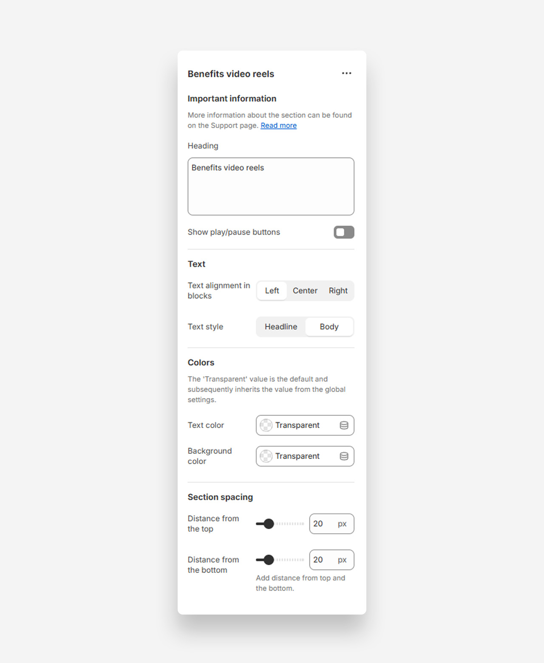Viewport: 544px width, 663px height.
Task: Set text alignment to Left
Action: pos(272,291)
